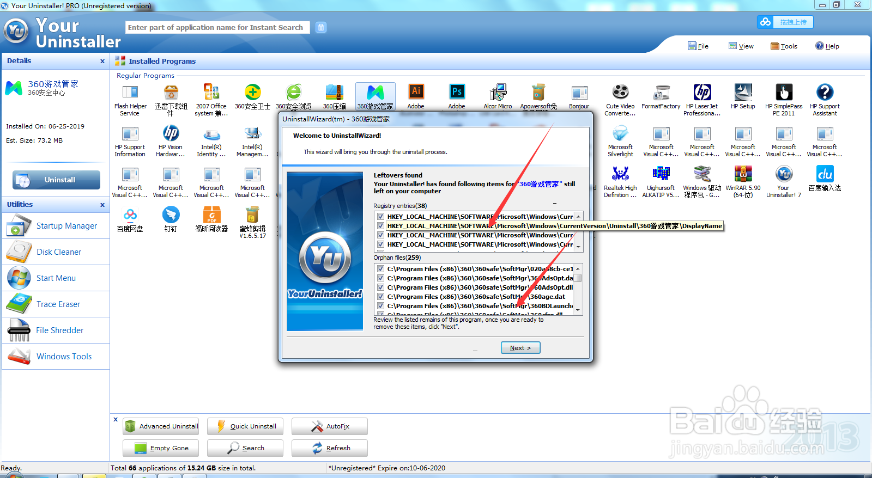The width and height of the screenshot is (872, 478).
Task: Click the Quick Uninstall button
Action: [245, 426]
